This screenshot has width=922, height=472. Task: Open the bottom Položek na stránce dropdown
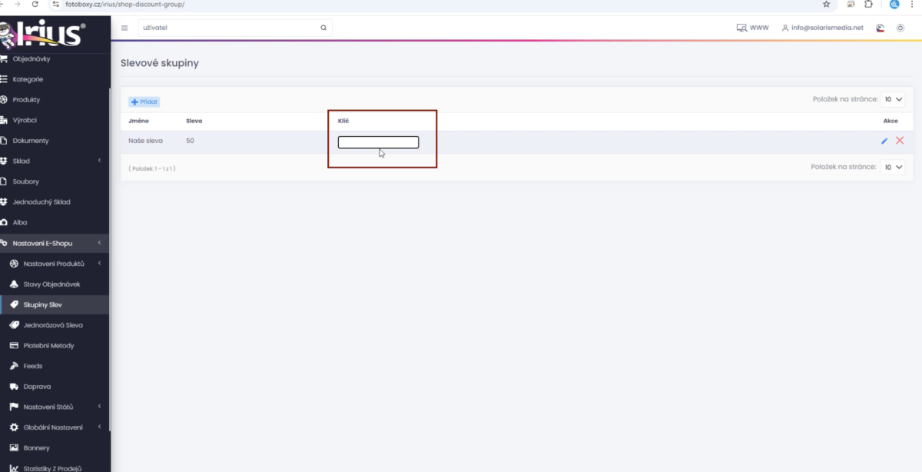pos(893,167)
